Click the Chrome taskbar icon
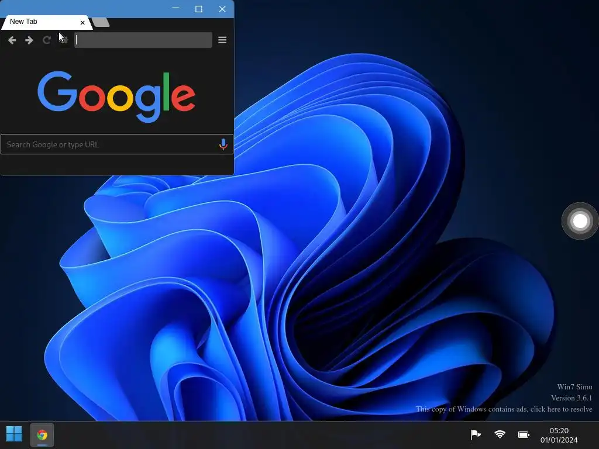This screenshot has width=599, height=449. tap(42, 435)
